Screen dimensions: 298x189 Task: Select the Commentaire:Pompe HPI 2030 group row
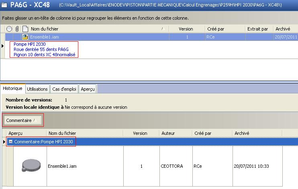(152, 142)
